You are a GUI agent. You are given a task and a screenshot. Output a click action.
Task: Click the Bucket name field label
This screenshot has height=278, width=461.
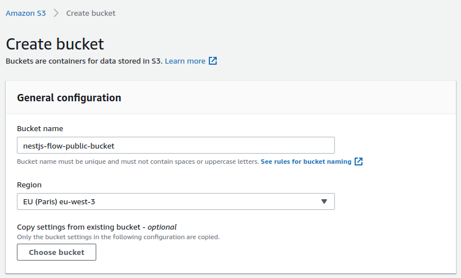click(x=40, y=129)
